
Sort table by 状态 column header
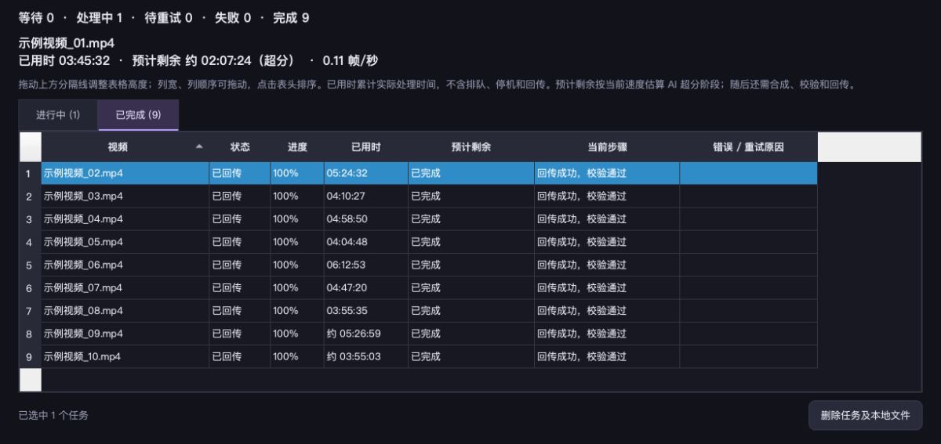point(240,146)
